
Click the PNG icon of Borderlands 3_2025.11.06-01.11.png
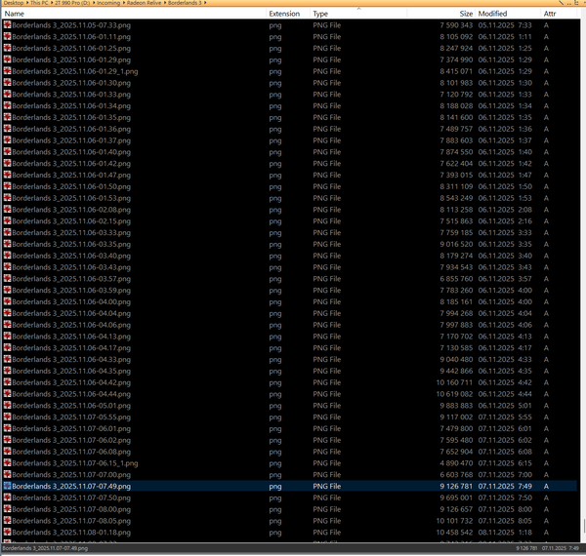(7, 36)
